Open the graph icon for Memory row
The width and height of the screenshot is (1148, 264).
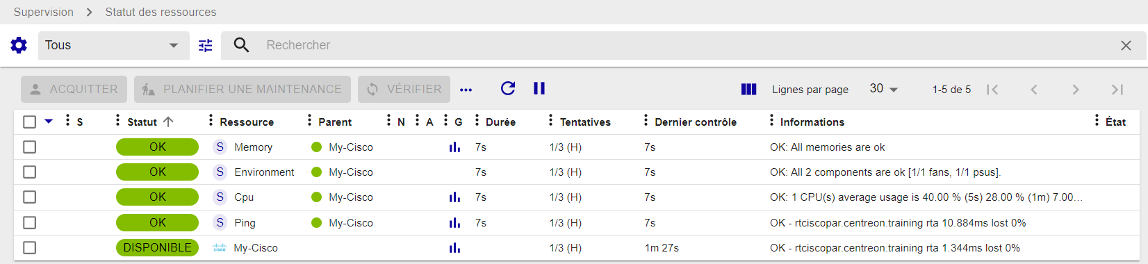tap(454, 147)
